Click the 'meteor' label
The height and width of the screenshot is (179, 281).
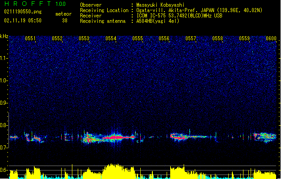coord(63,14)
